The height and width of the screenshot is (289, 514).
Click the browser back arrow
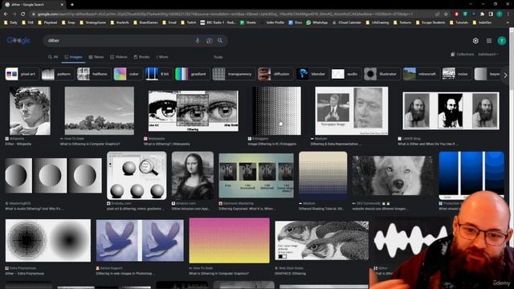pos(6,14)
